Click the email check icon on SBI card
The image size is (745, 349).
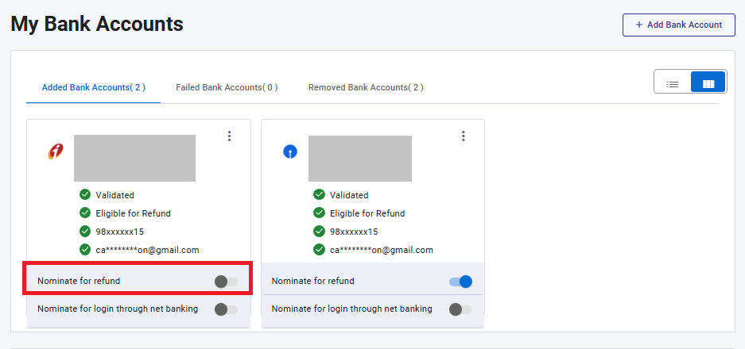[319, 250]
